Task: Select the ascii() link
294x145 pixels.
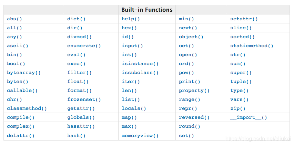Action: tap(18, 46)
